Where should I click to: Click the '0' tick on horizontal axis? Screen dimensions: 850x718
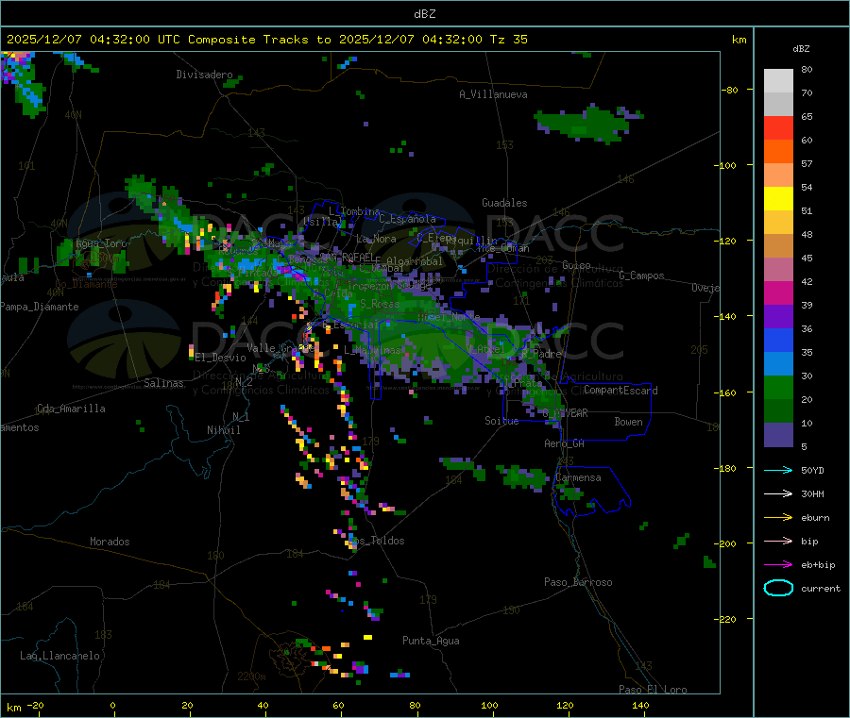pos(112,705)
